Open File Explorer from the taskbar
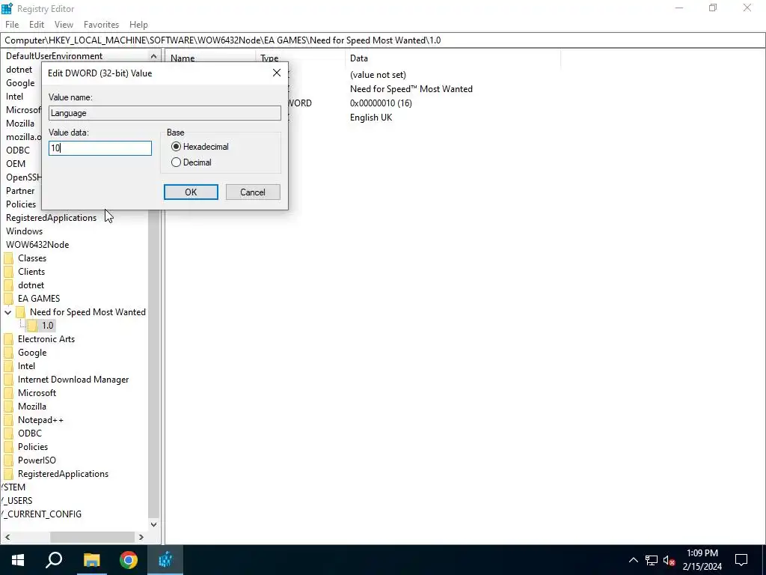 (x=91, y=560)
